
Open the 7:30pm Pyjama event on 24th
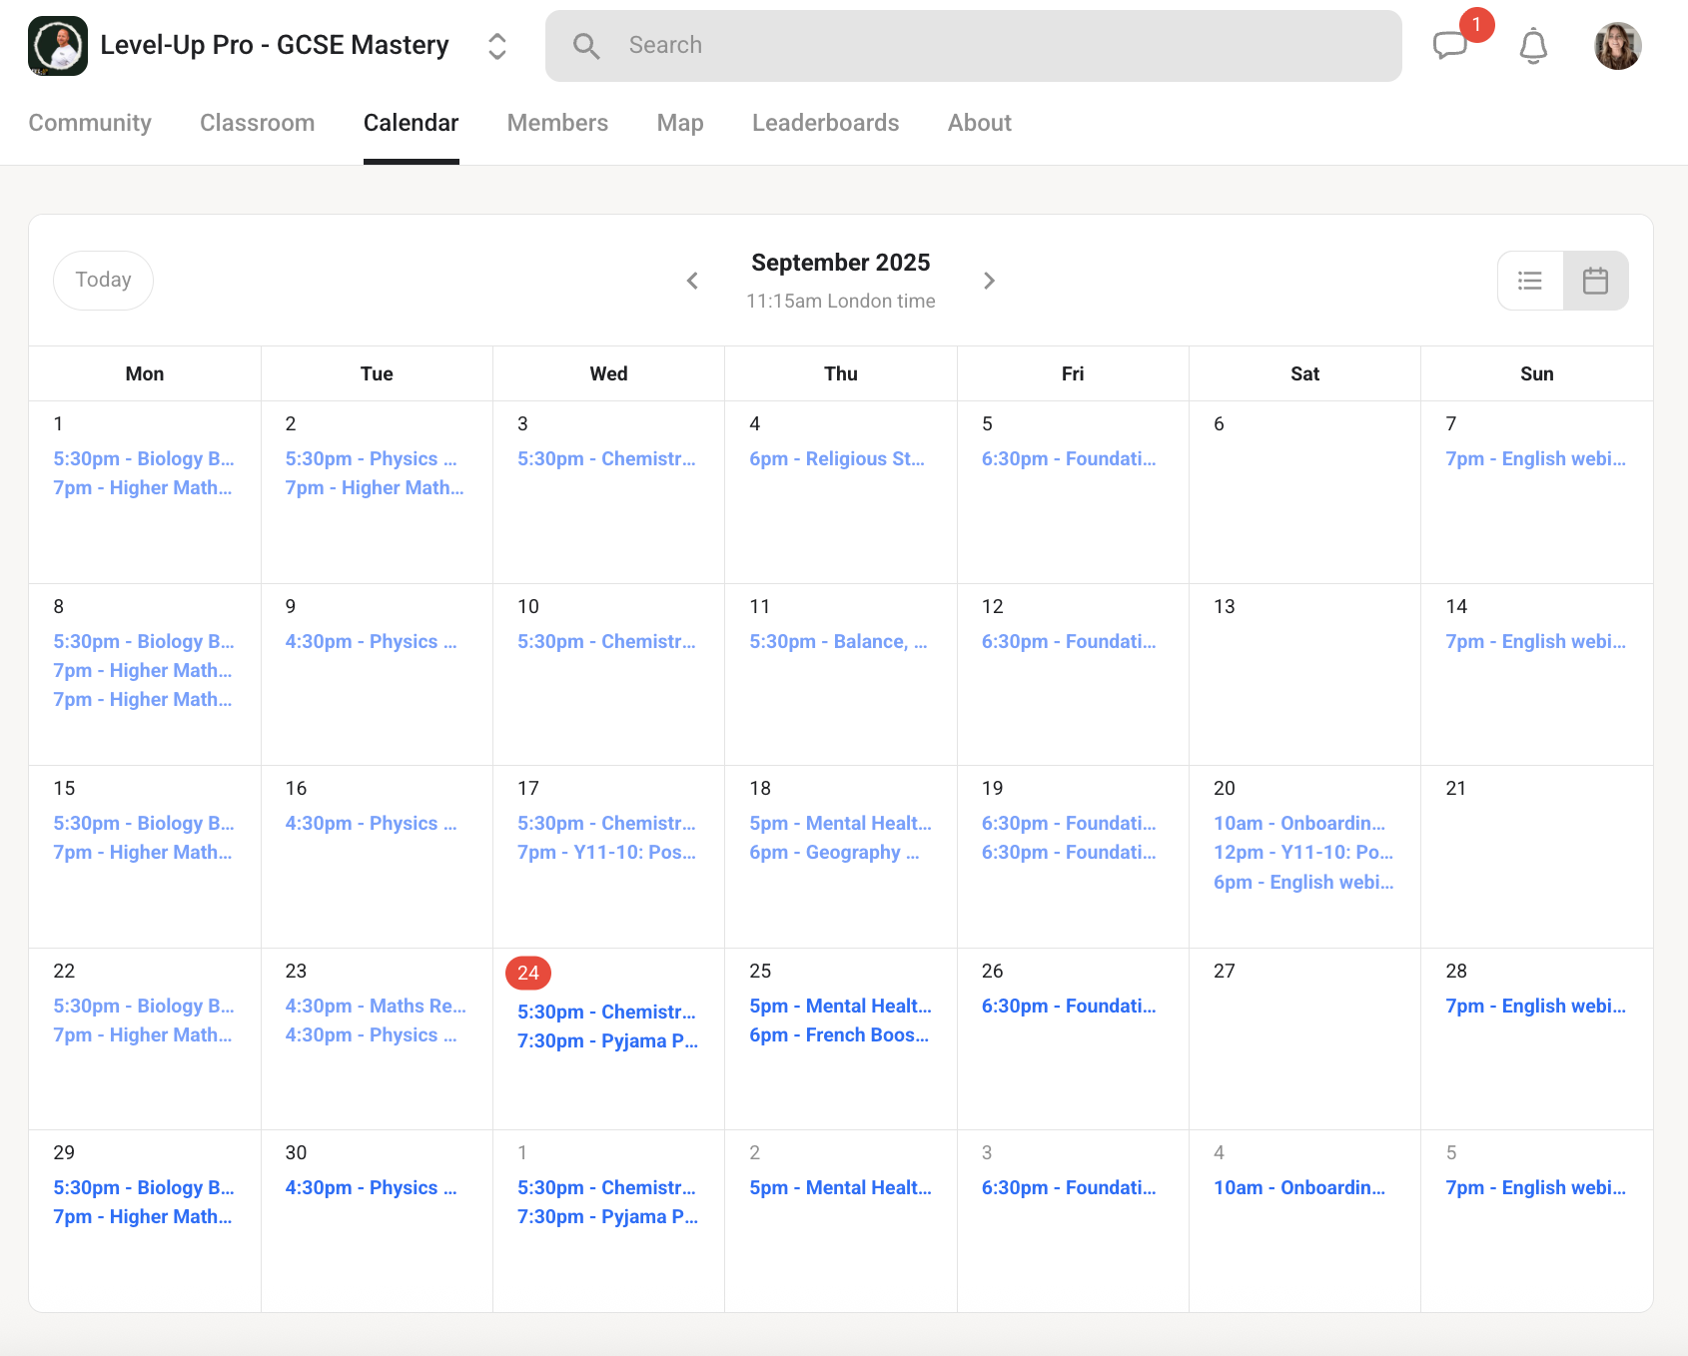click(x=607, y=1040)
